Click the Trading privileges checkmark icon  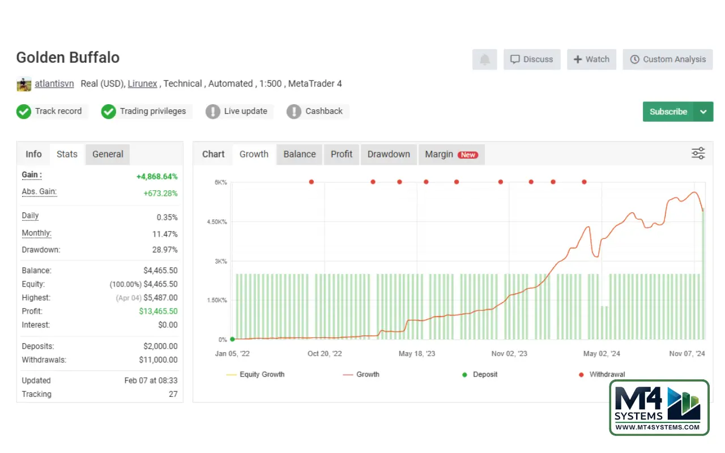(x=109, y=112)
